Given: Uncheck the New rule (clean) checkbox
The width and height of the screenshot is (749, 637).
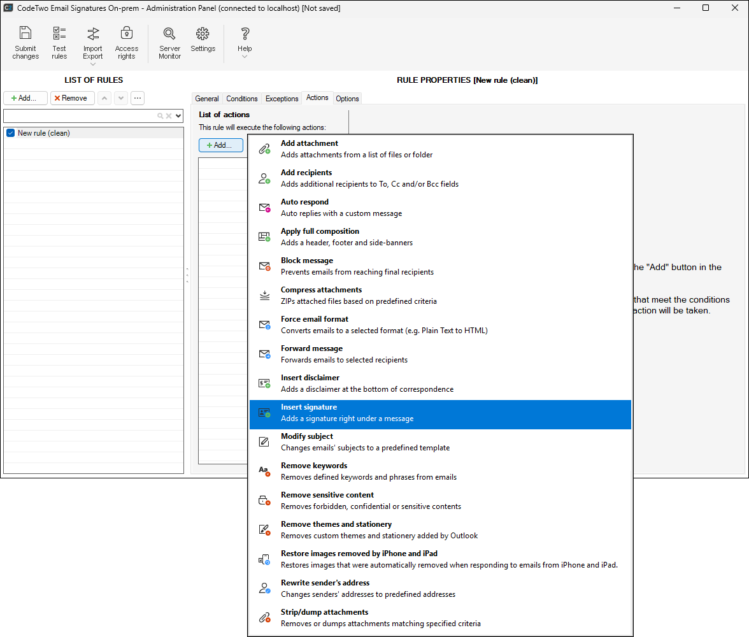Looking at the screenshot, I should point(10,133).
